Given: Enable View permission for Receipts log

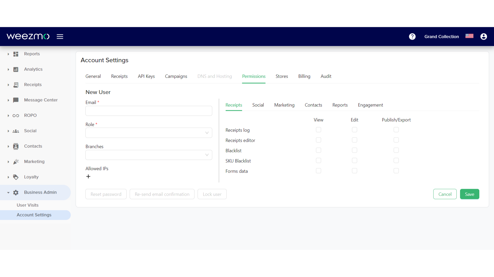Looking at the screenshot, I should click(318, 130).
